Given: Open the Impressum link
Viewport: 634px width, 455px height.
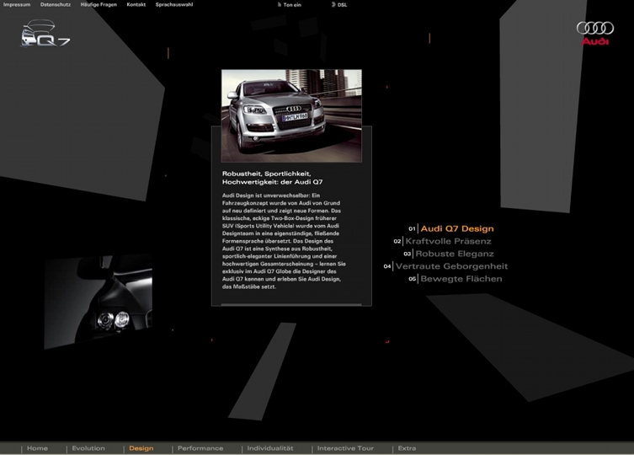Looking at the screenshot, I should [x=17, y=5].
